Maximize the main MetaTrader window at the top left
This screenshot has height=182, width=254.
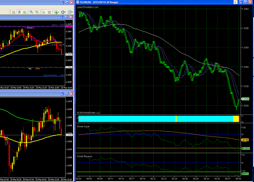(x=67, y=2)
